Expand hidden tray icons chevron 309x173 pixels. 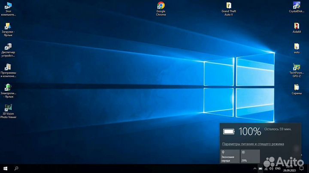(254, 168)
